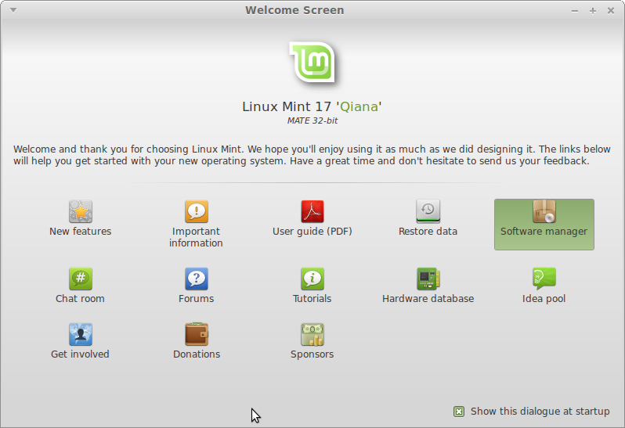The width and height of the screenshot is (625, 428).
Task: Click the Restore data label
Action: point(428,232)
